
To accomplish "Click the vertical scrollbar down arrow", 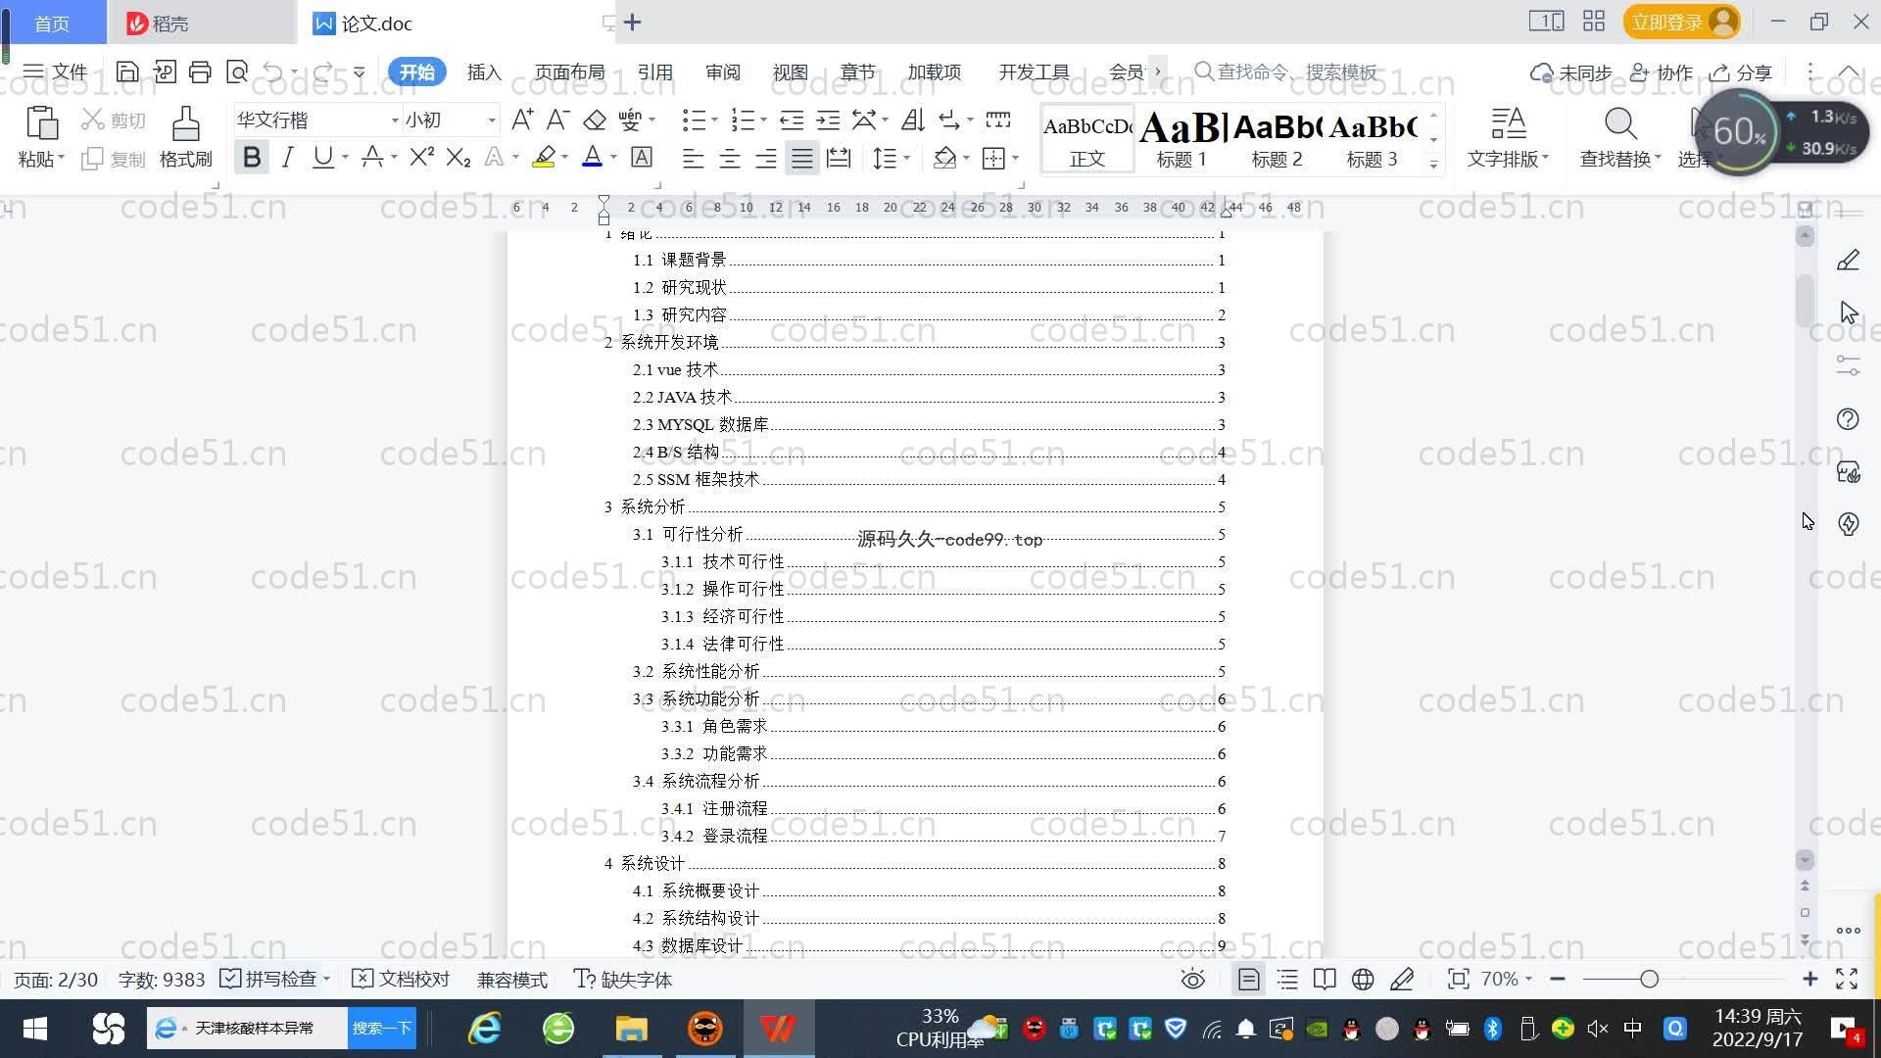I will pyautogui.click(x=1805, y=860).
